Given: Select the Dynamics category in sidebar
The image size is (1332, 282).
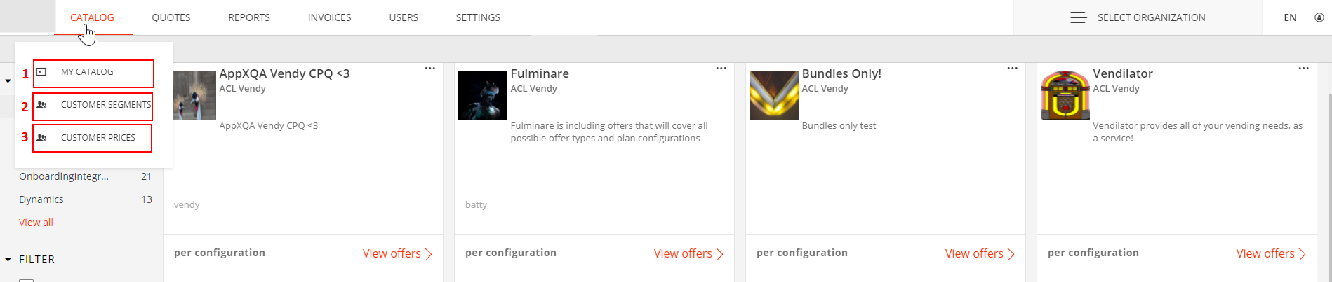Looking at the screenshot, I should point(41,199).
